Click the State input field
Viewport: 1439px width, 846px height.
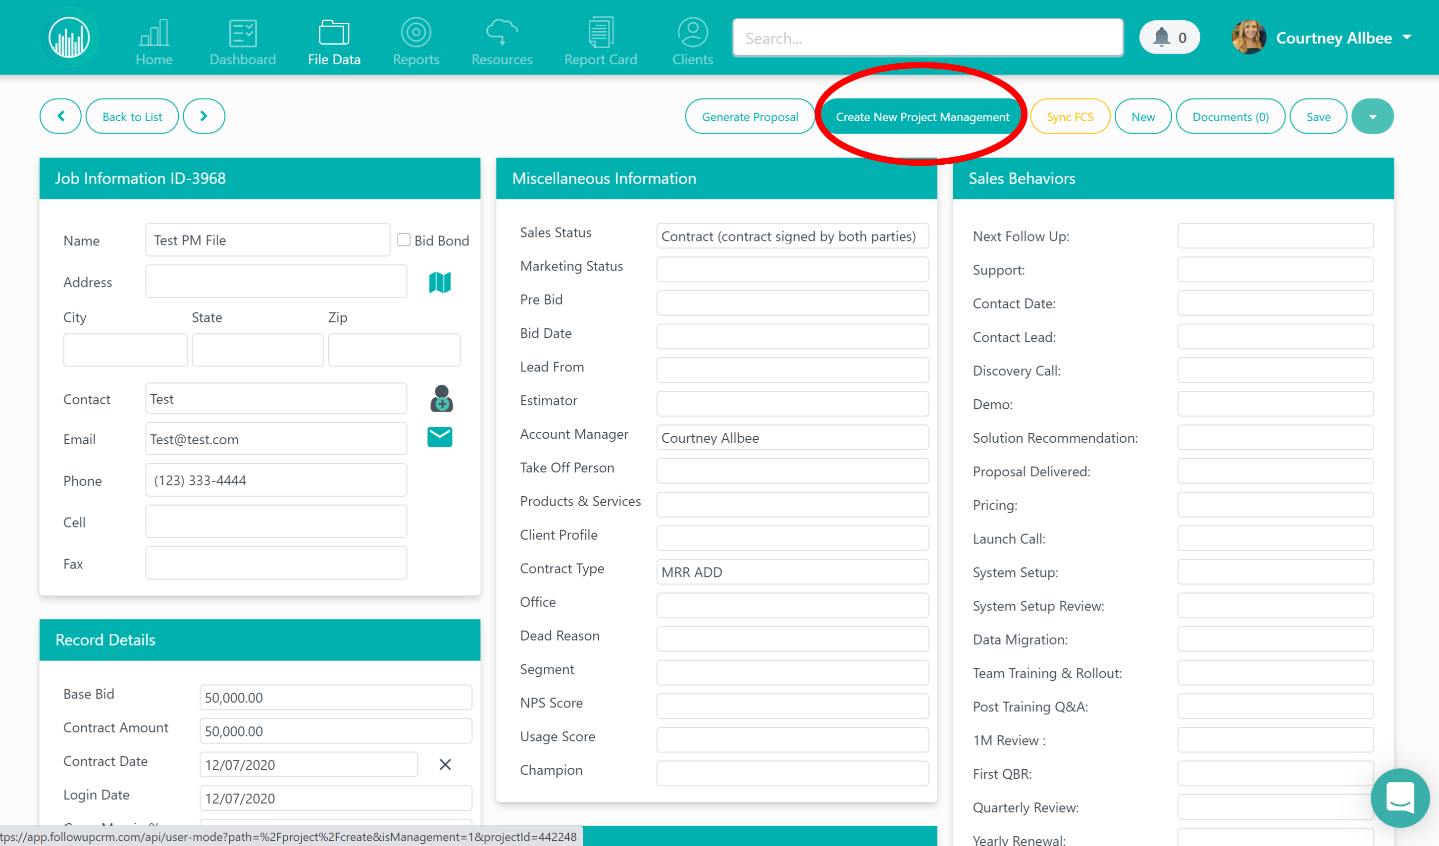point(257,350)
